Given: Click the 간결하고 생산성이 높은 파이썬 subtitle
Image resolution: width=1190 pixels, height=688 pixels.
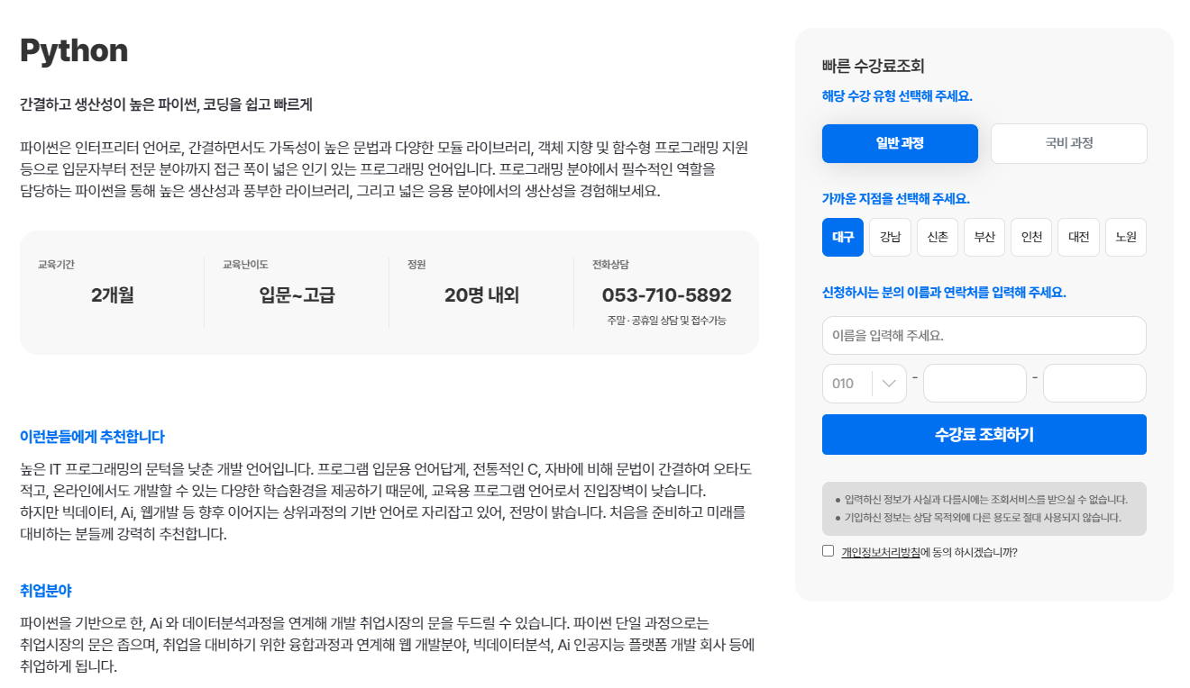Looking at the screenshot, I should pyautogui.click(x=166, y=104).
